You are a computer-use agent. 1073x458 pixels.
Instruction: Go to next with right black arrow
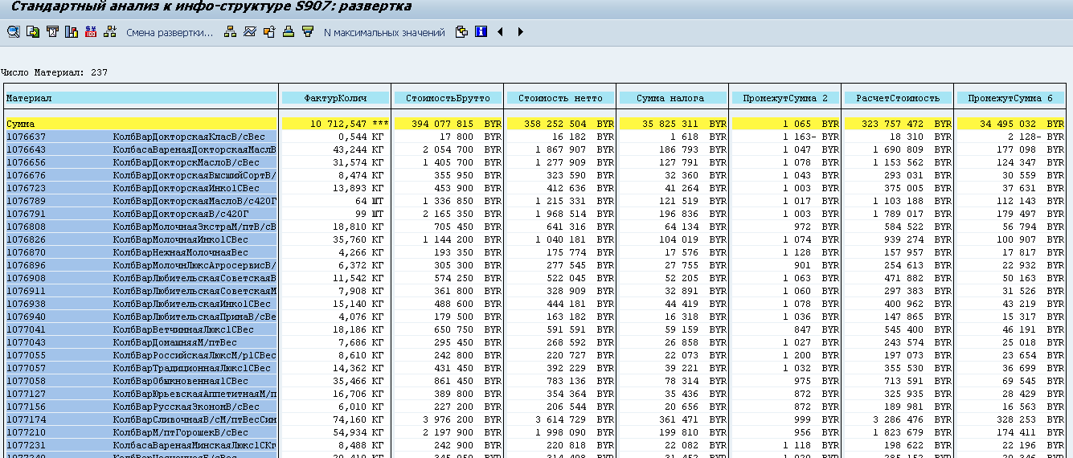click(x=520, y=32)
